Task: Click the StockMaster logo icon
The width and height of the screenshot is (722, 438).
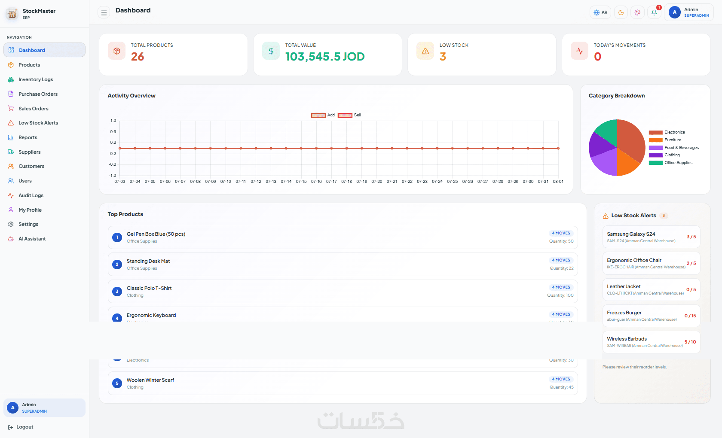Action: tap(12, 14)
